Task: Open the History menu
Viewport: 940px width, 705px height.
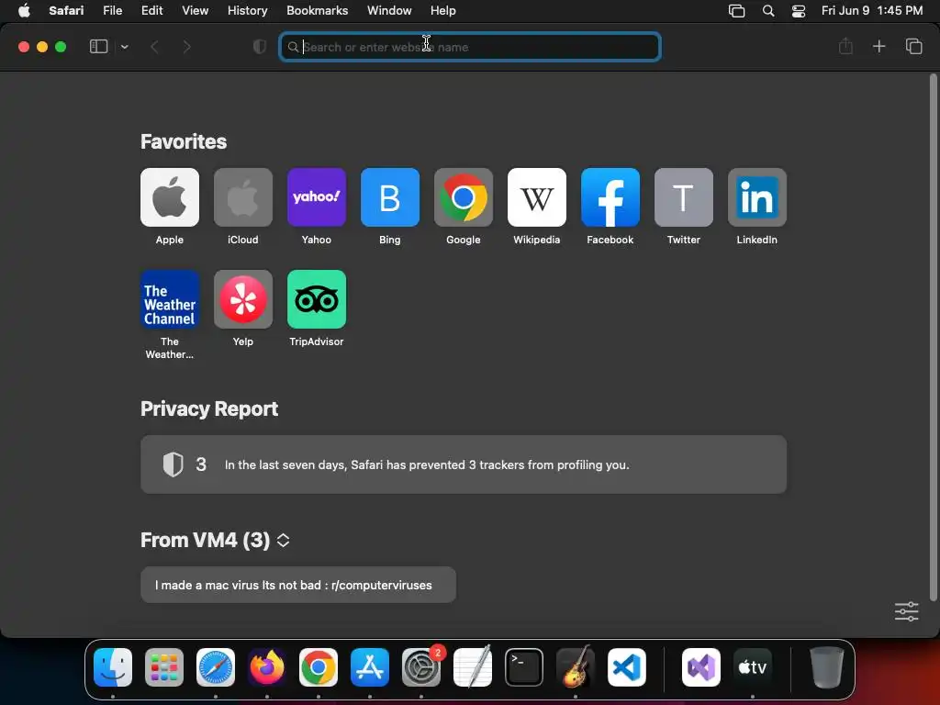Action: tap(247, 11)
